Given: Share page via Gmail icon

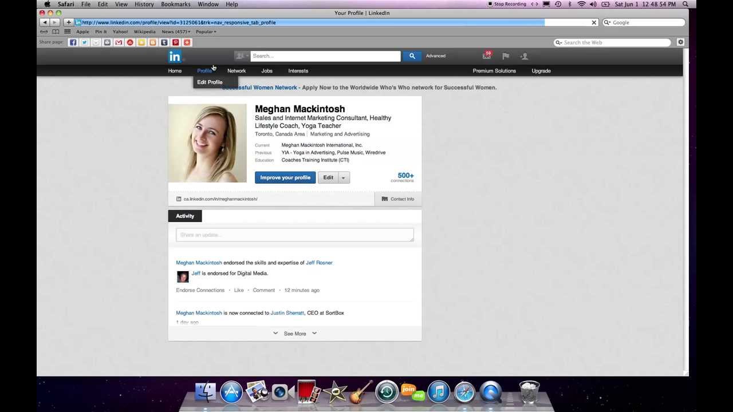Looking at the screenshot, I should [x=119, y=42].
